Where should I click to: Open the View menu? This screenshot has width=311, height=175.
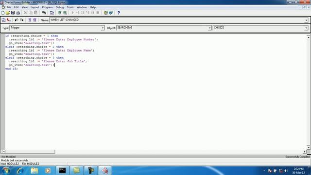coord(25,7)
